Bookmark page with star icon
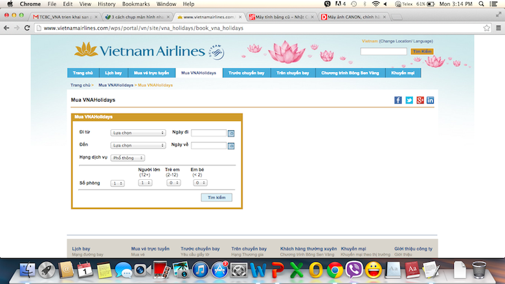Image resolution: width=505 pixels, height=284 pixels. [486, 28]
